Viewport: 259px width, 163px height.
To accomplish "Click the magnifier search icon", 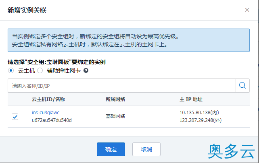I will pos(242,86).
